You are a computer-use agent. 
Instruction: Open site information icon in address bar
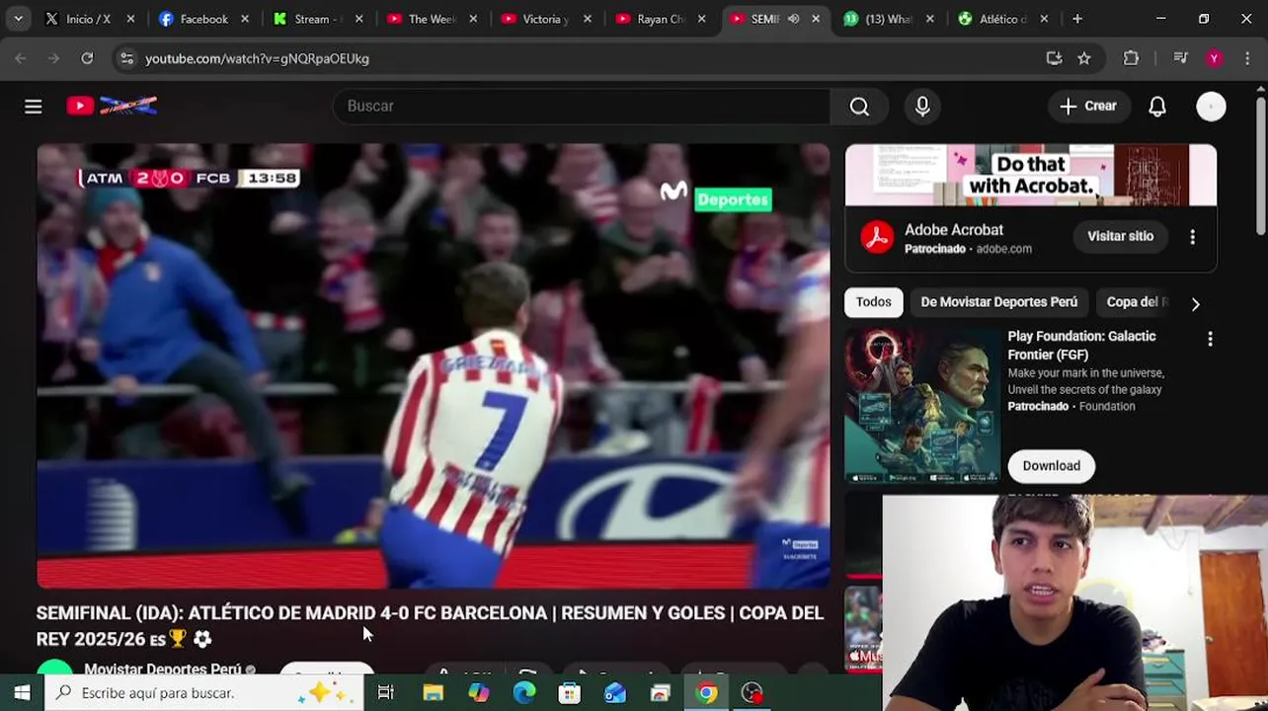pyautogui.click(x=126, y=58)
